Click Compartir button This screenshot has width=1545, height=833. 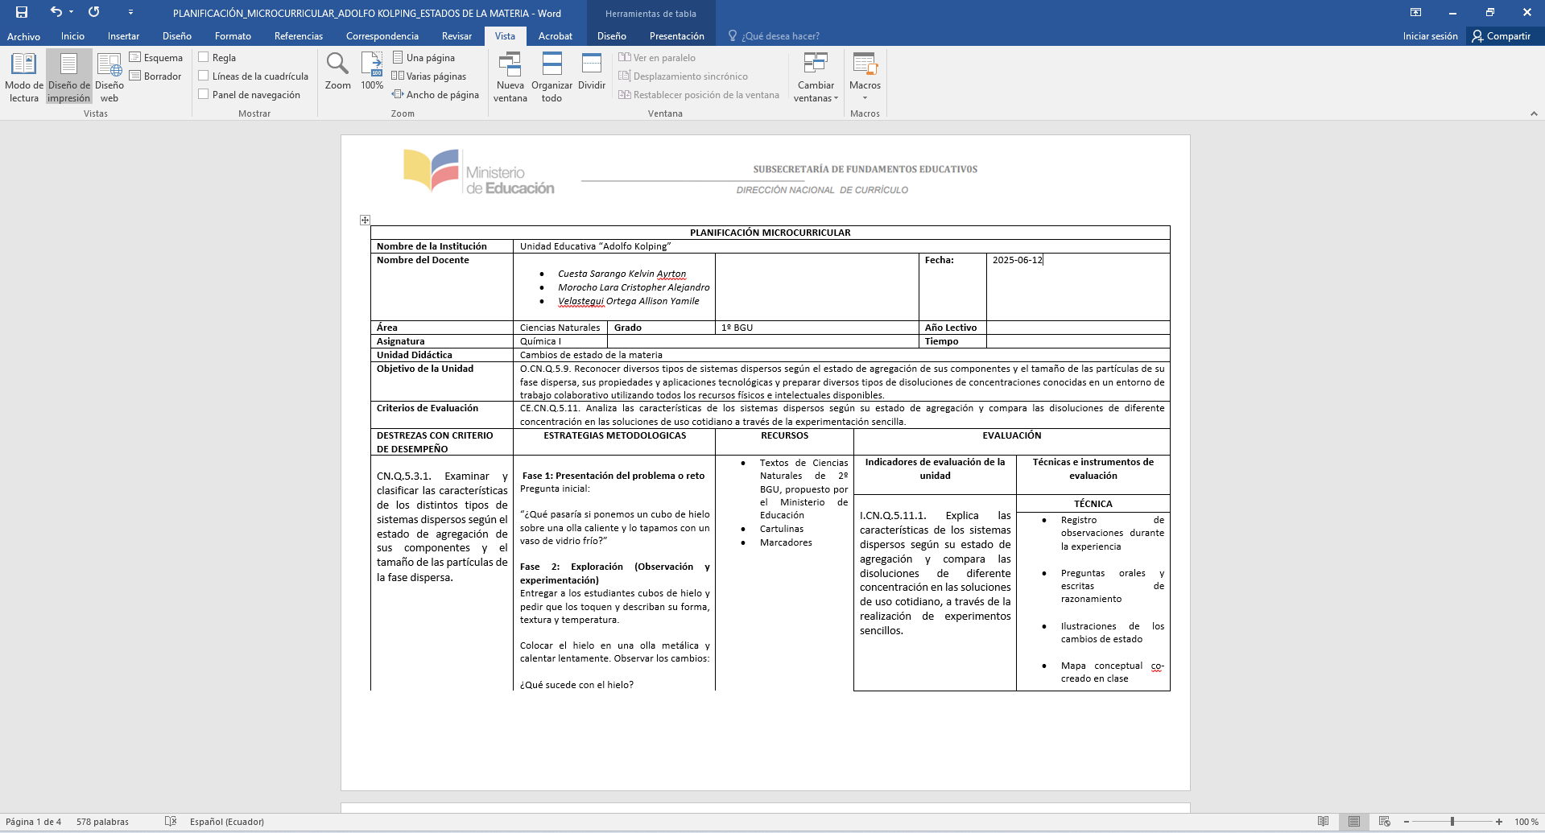click(x=1502, y=36)
